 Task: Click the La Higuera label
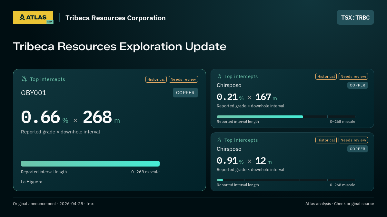click(x=32, y=182)
